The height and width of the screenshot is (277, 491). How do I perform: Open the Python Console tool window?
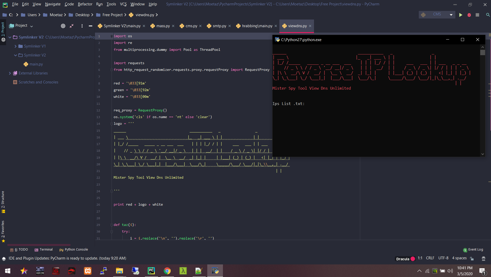tap(74, 250)
